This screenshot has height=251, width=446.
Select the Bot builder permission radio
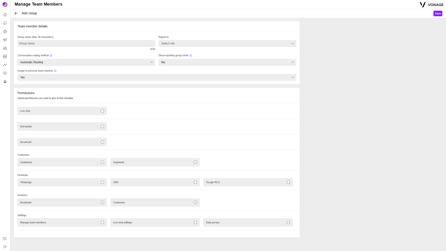point(102,127)
